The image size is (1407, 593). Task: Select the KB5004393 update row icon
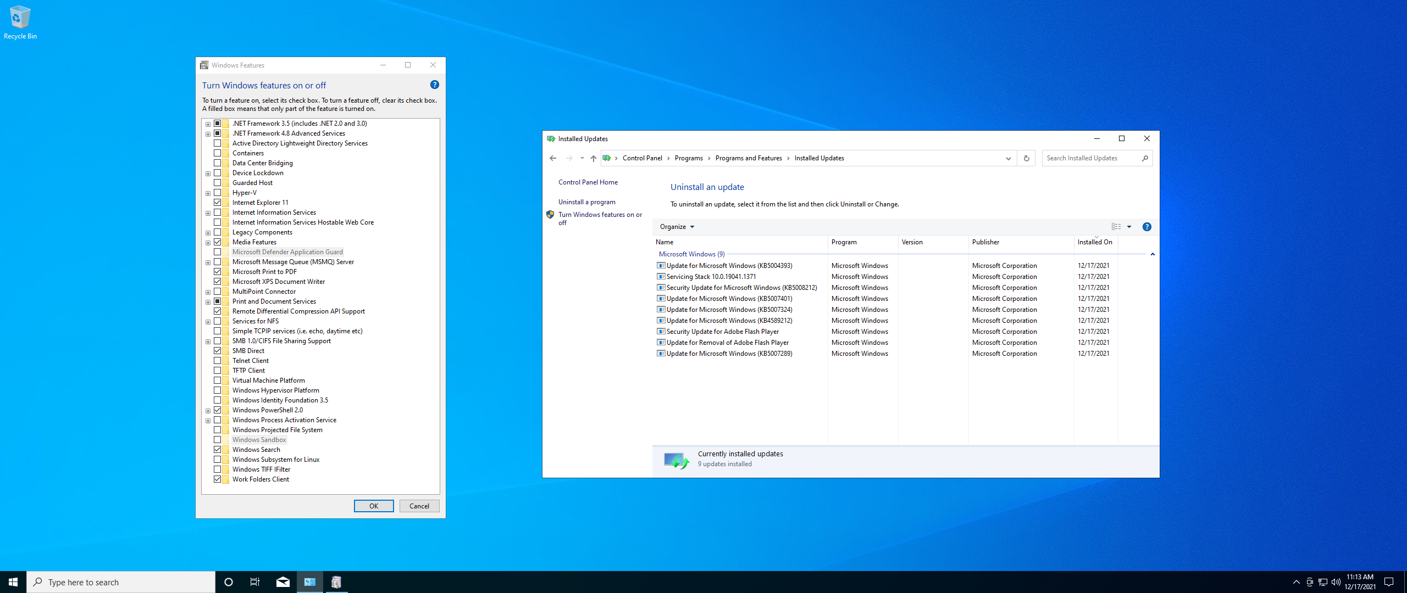[x=661, y=266]
